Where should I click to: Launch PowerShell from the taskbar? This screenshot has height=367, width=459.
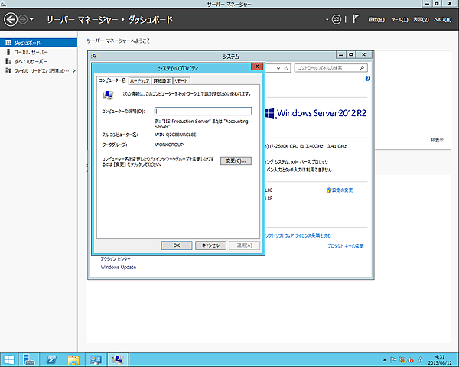point(53,359)
